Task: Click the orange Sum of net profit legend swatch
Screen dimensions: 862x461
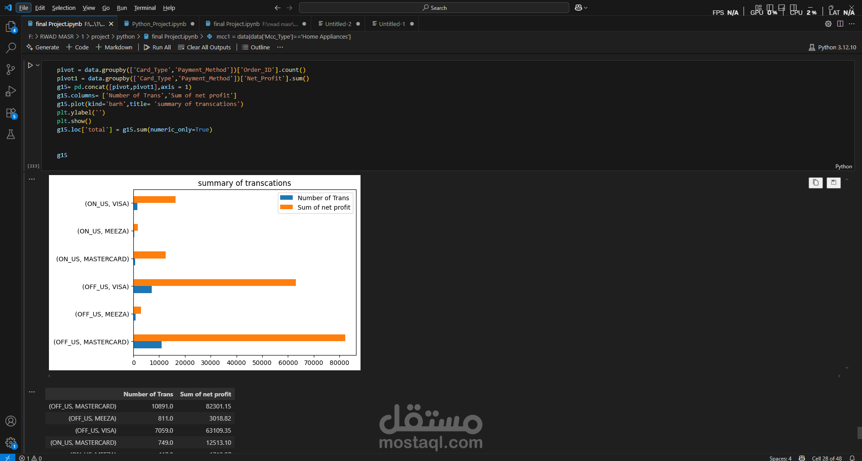Action: (x=286, y=207)
